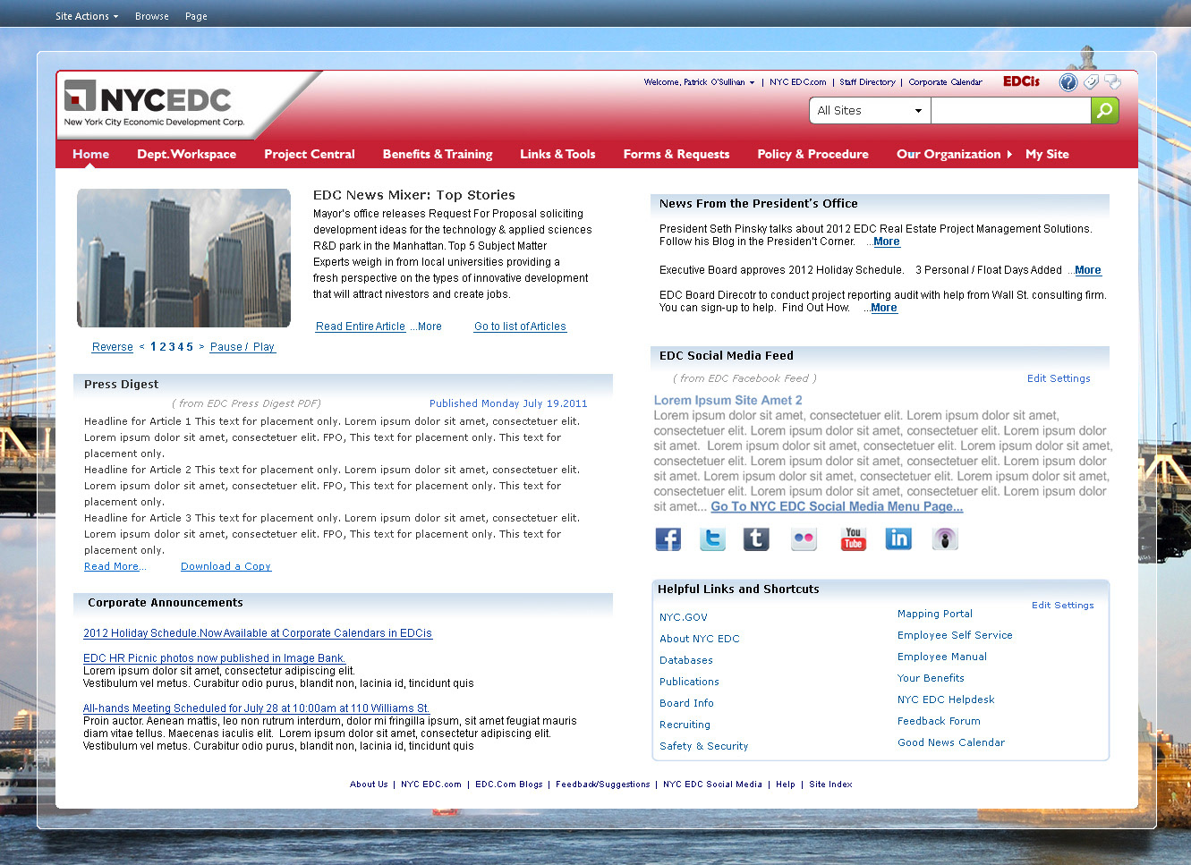The width and height of the screenshot is (1191, 865).
Task: Open the Good News Calendar link
Action: [951, 742]
